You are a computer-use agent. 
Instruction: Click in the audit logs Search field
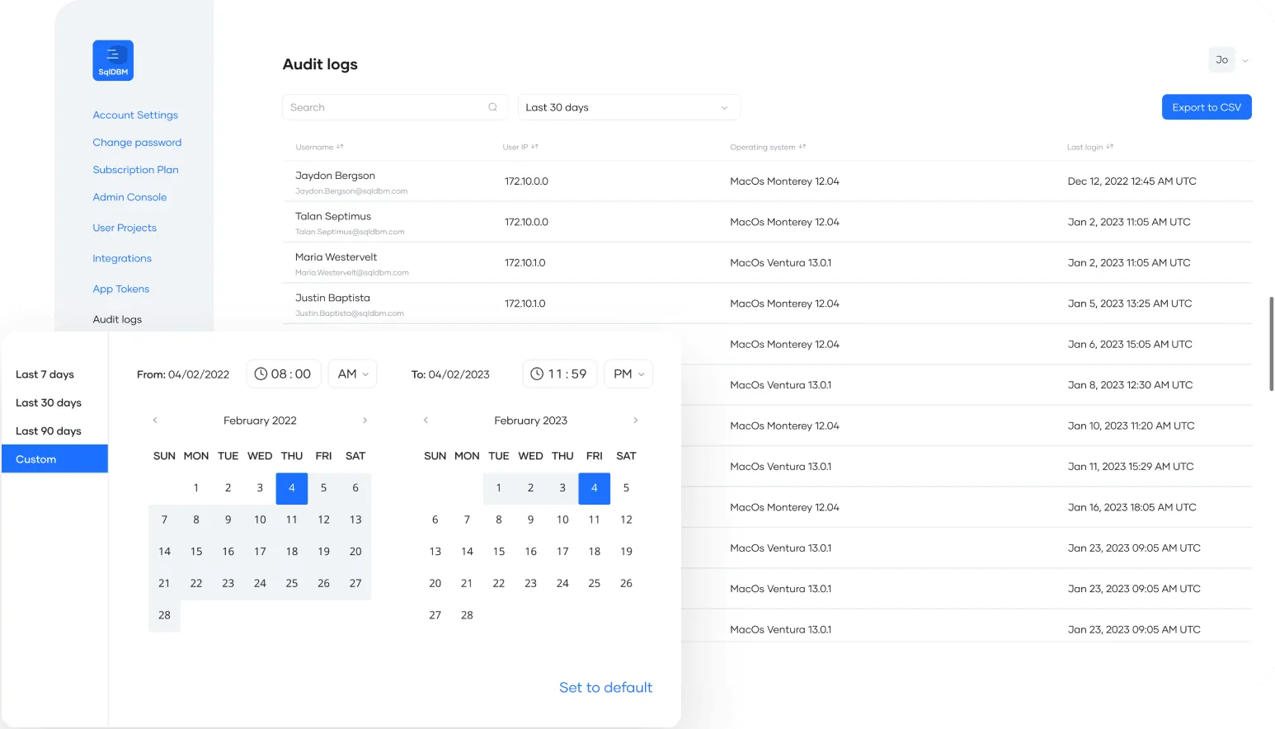click(x=383, y=107)
